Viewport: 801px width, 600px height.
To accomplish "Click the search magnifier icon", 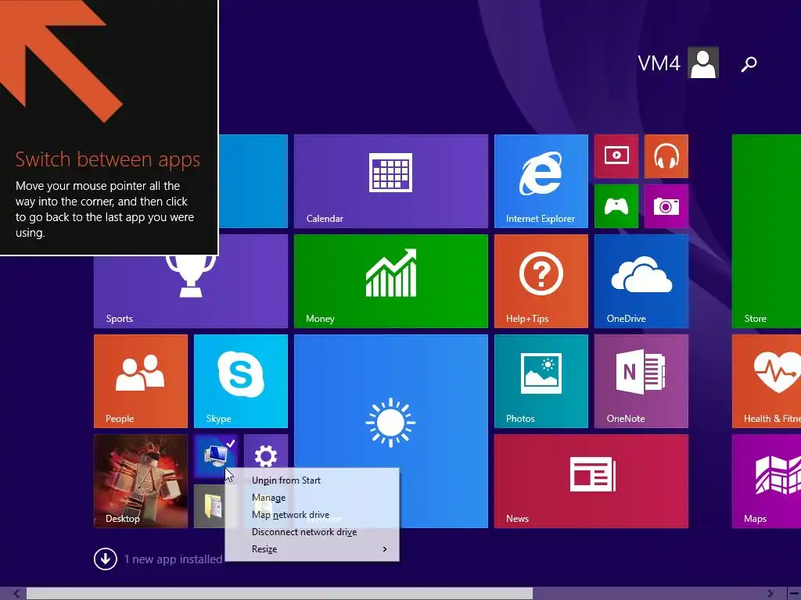I will coord(749,64).
